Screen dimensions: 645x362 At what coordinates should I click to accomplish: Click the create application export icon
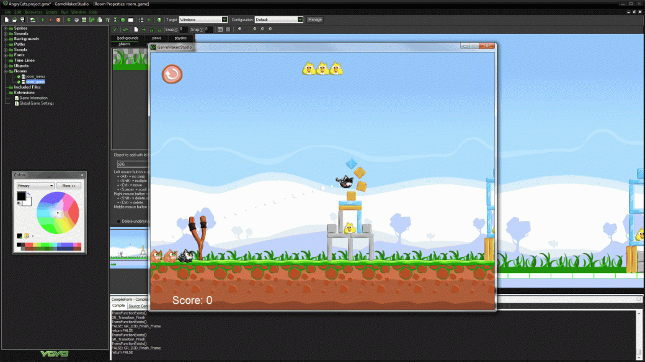click(x=32, y=20)
